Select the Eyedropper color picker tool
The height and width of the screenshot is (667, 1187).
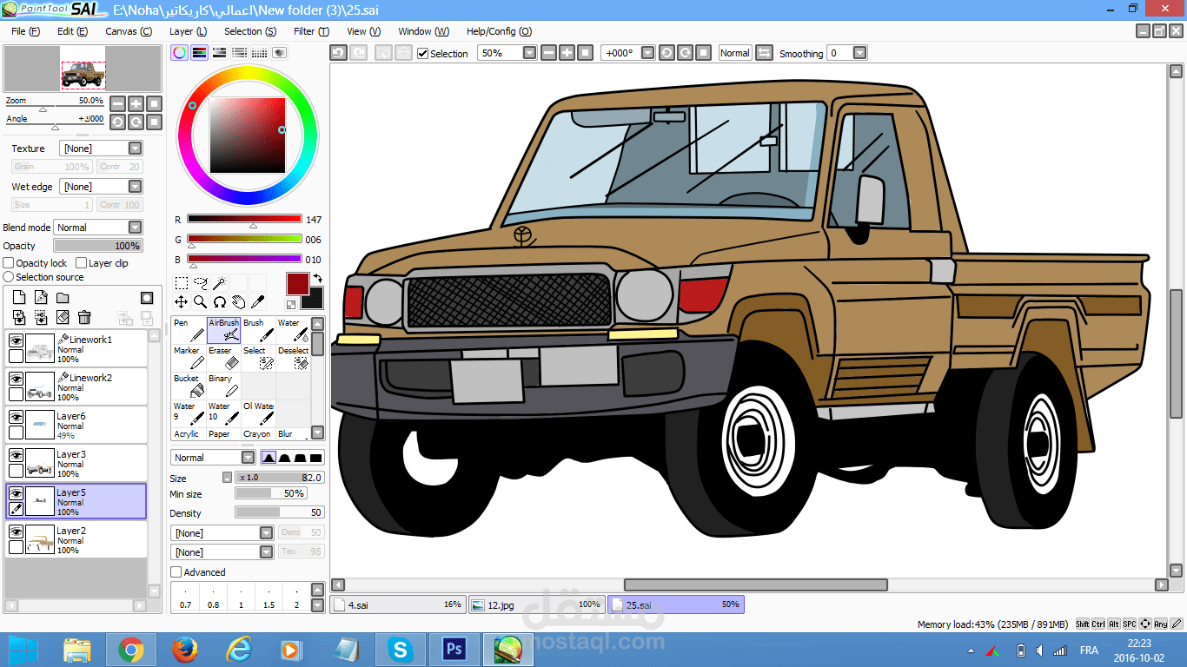click(257, 301)
